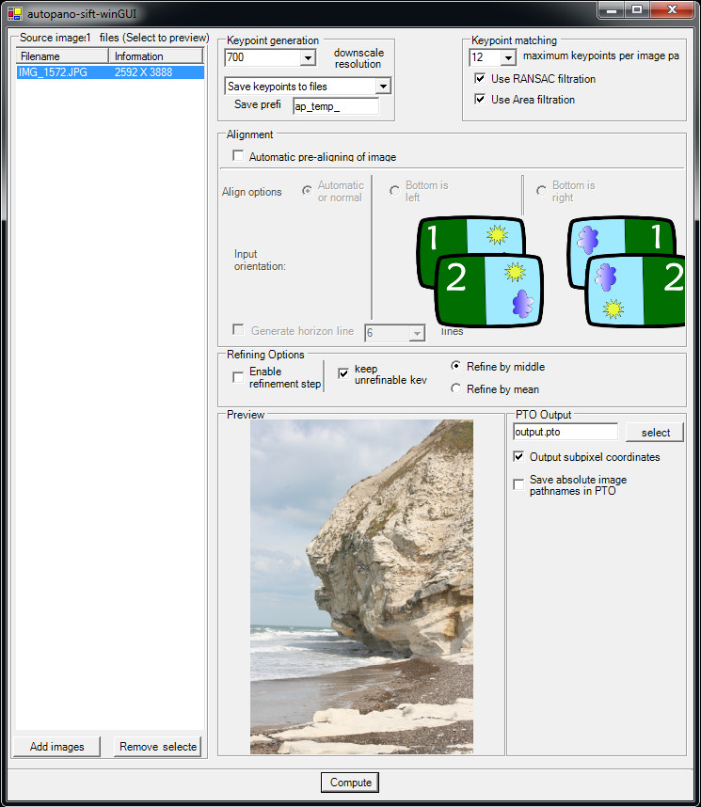
Task: Open horizon lines count dropdown showing 6
Action: coord(417,334)
